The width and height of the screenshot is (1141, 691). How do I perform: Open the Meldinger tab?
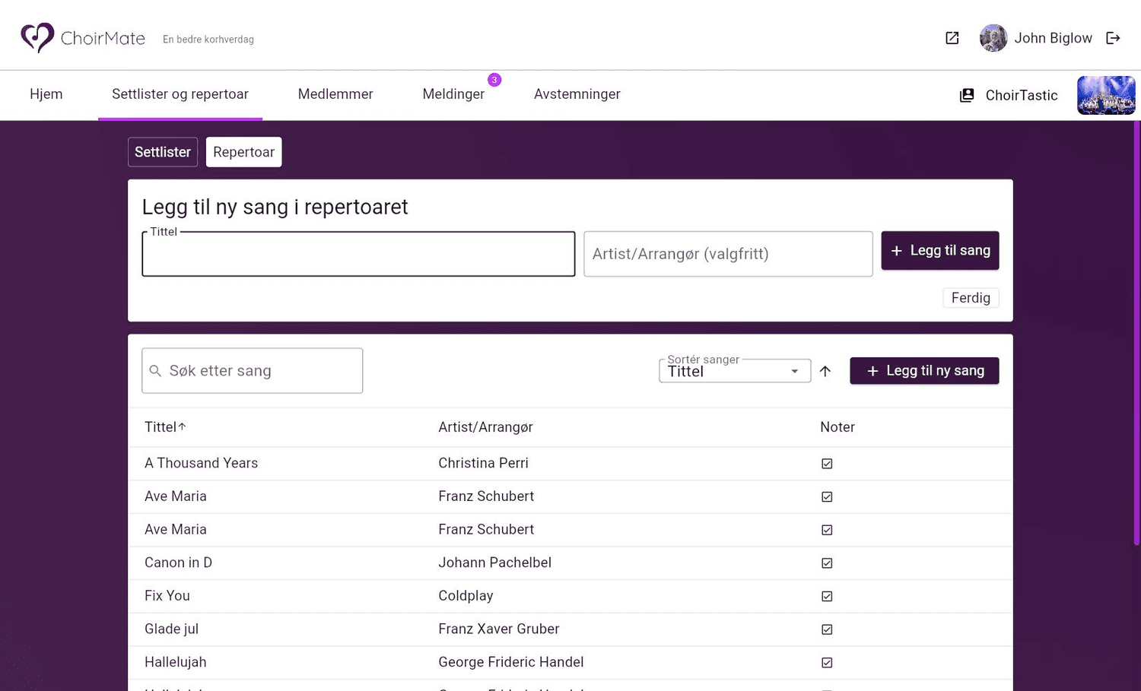453,94
